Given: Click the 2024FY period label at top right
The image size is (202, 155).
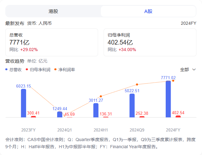Looking at the screenshot, I should click(x=188, y=24).
